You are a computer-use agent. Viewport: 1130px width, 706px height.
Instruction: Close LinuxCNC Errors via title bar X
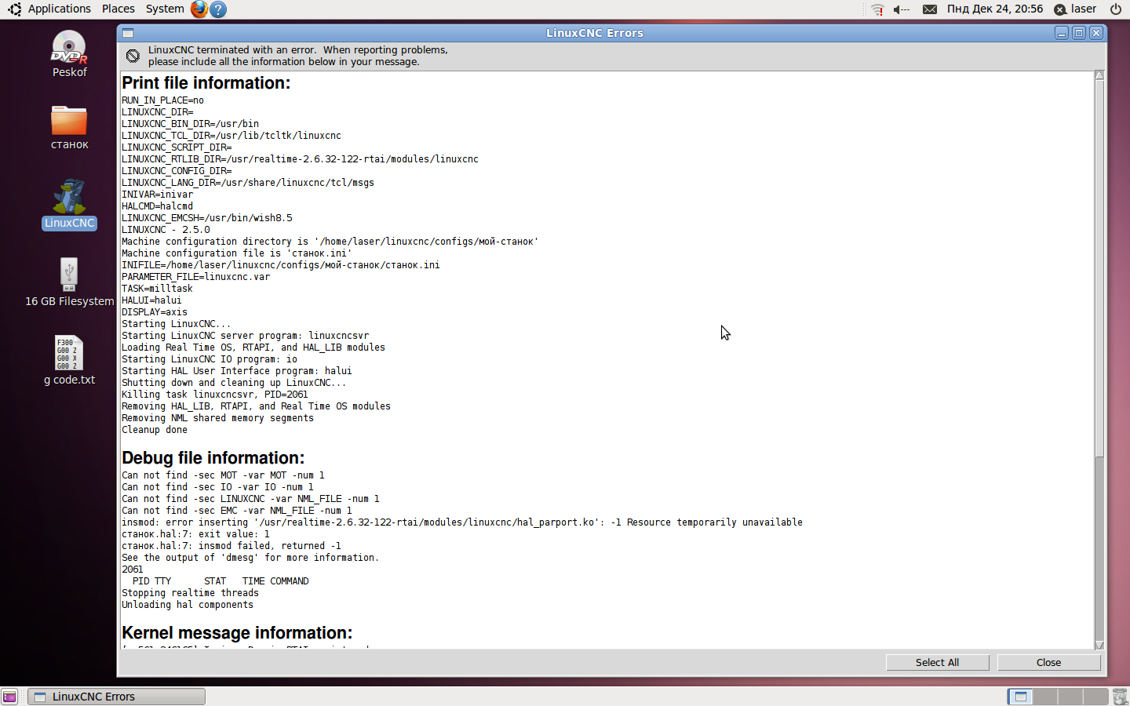pyautogui.click(x=1096, y=33)
